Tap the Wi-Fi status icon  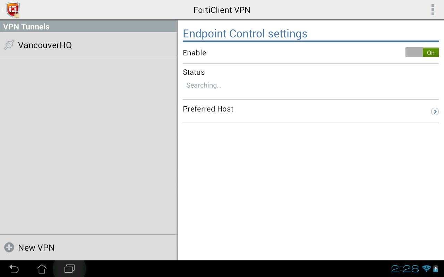point(426,268)
